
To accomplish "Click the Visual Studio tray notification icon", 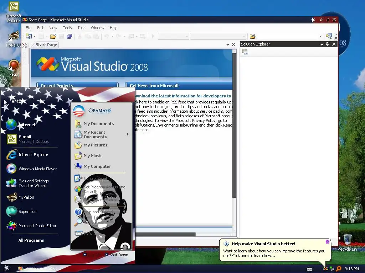I will click(325, 269).
